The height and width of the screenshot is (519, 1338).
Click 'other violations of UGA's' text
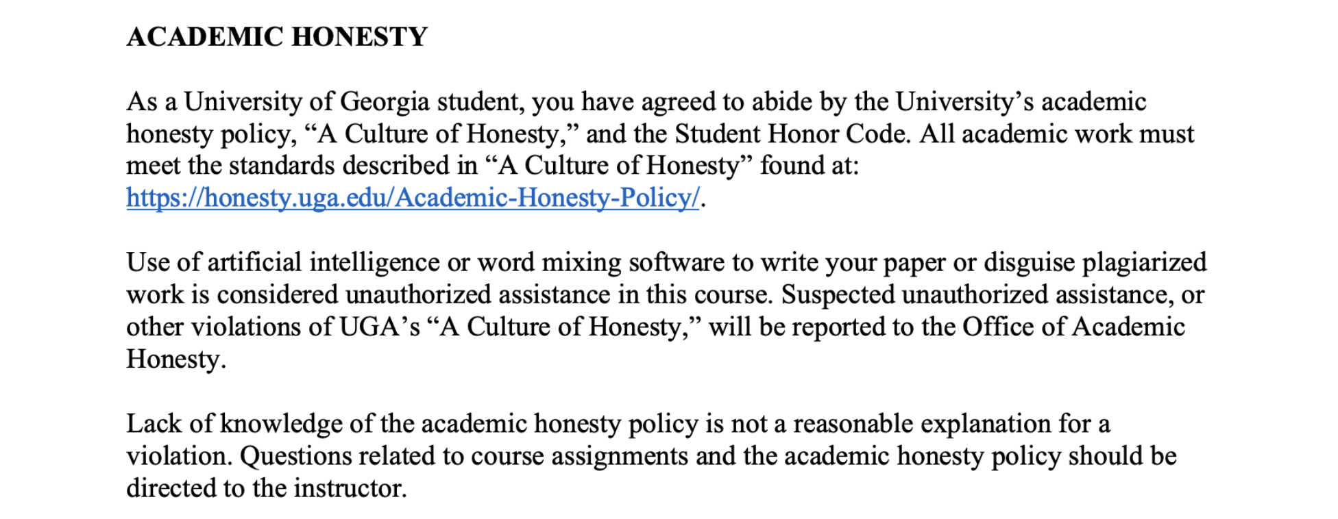(273, 327)
